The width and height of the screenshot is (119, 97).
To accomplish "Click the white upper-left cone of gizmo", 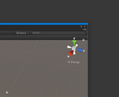I will pyautogui.click(x=69, y=47).
